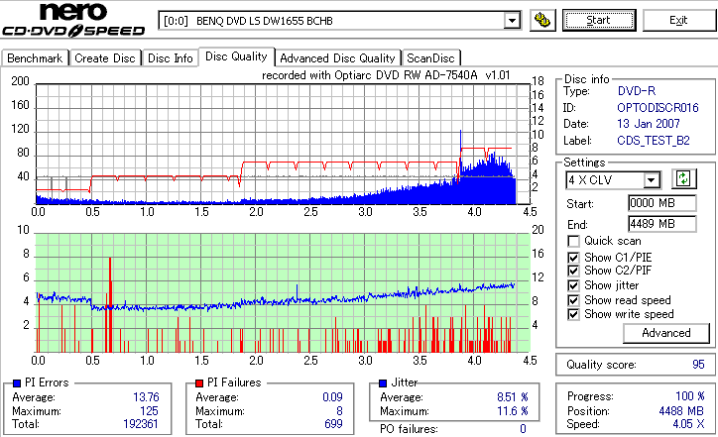
Task: Click the blue Jitter legend square
Action: pos(383,383)
